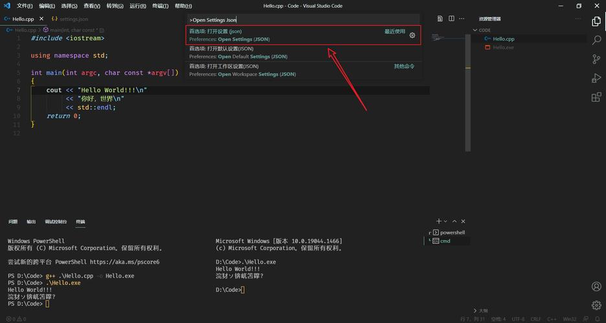Open Explorer panel More Actions ellipsis

click(x=578, y=19)
